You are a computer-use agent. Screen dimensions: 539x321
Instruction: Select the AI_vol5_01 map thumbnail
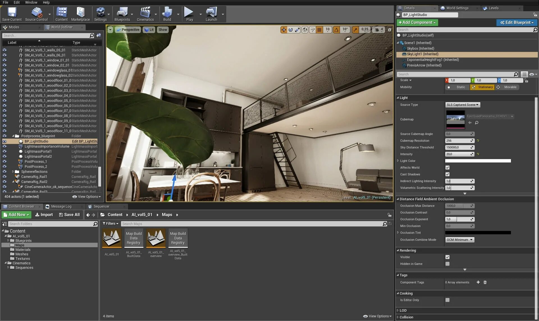coord(111,238)
